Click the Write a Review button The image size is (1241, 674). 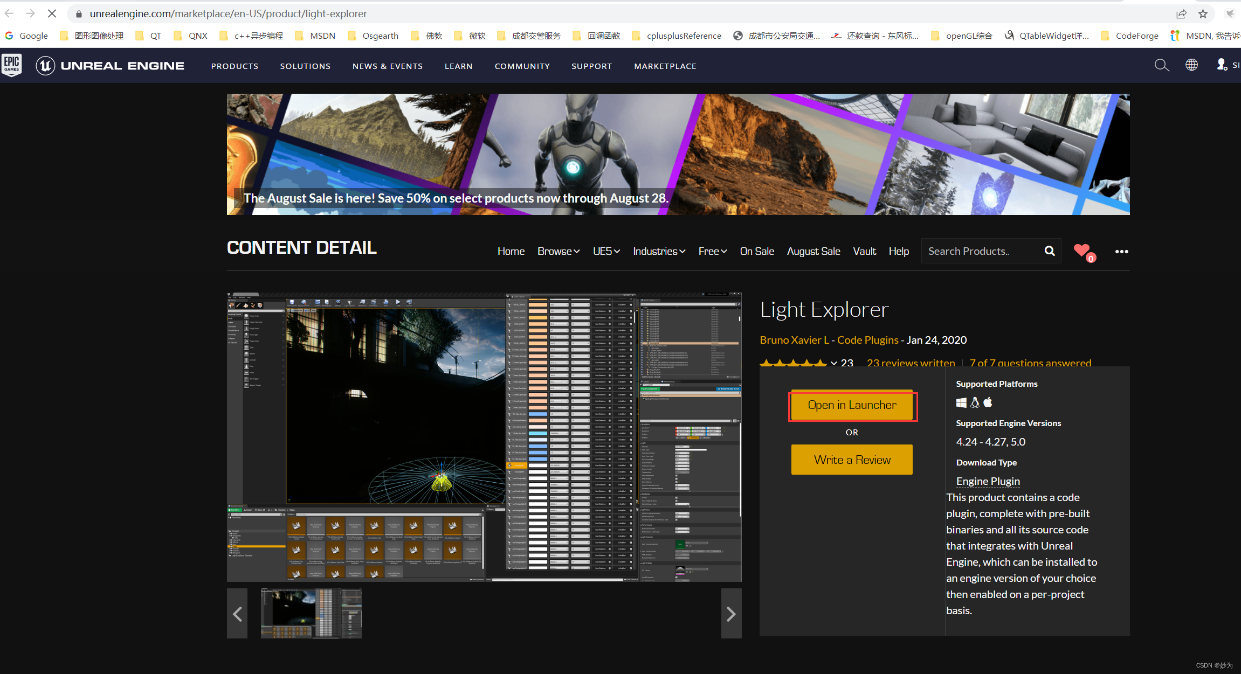852,459
